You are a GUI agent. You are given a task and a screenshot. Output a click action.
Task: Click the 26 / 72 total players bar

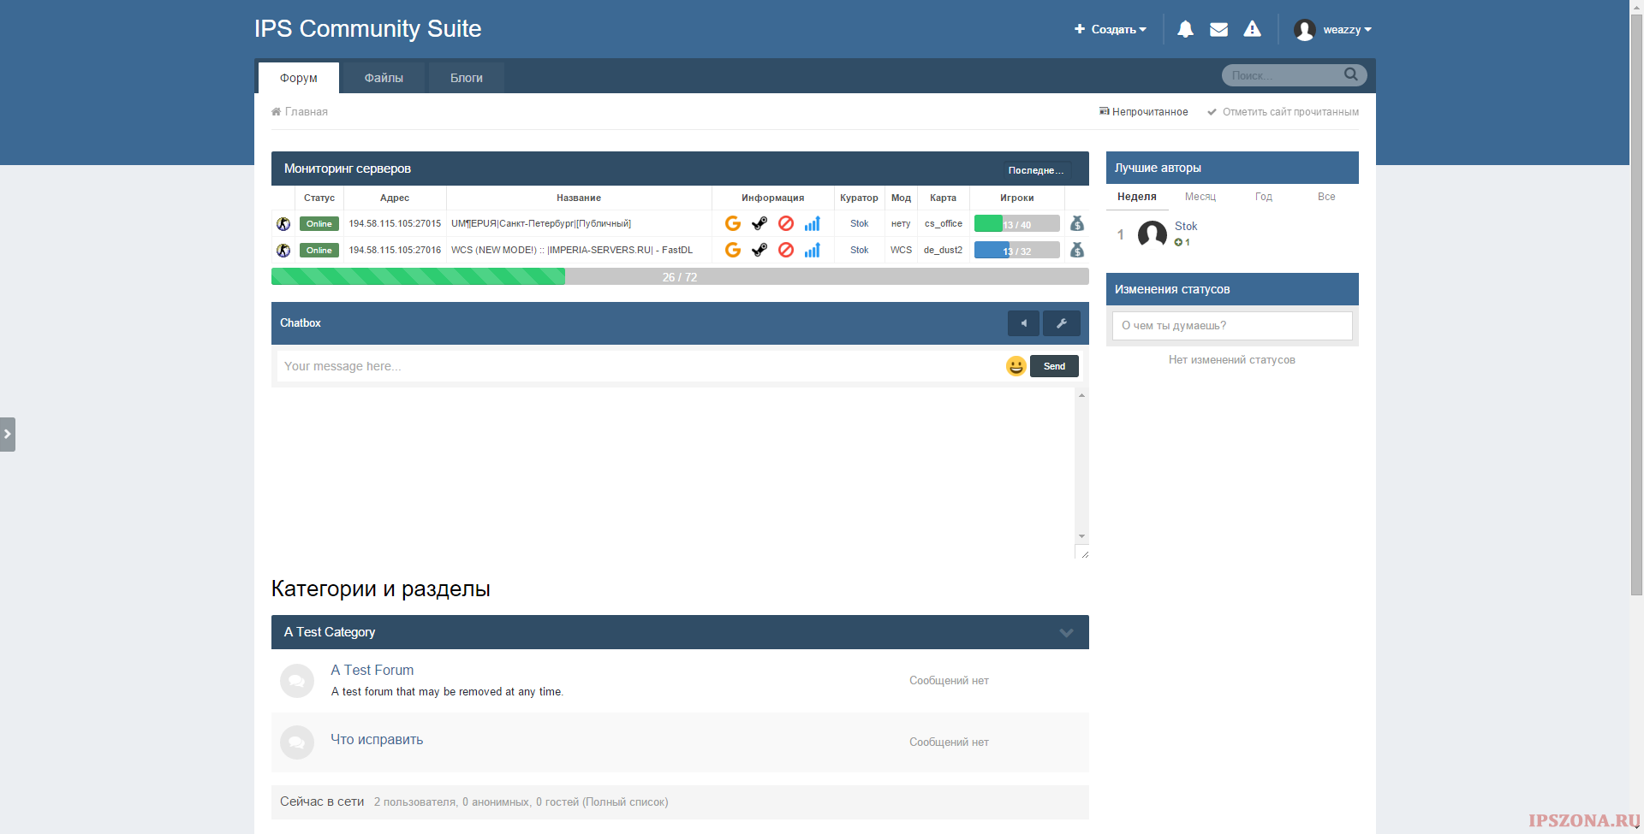(x=680, y=276)
